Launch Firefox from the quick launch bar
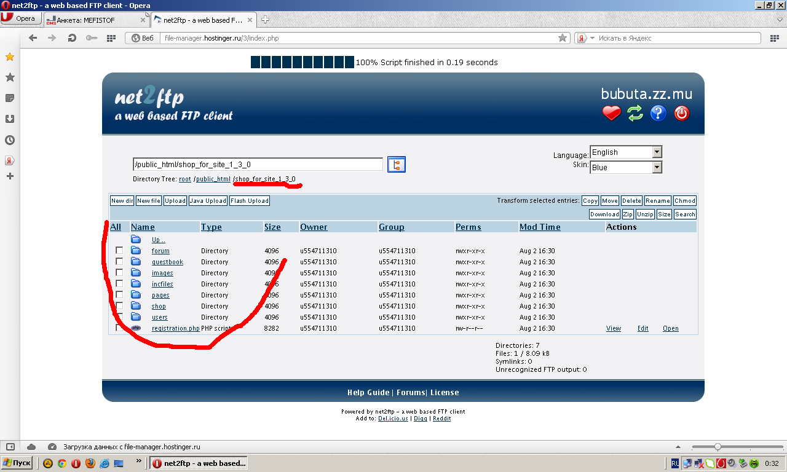787x472 pixels. tap(90, 463)
